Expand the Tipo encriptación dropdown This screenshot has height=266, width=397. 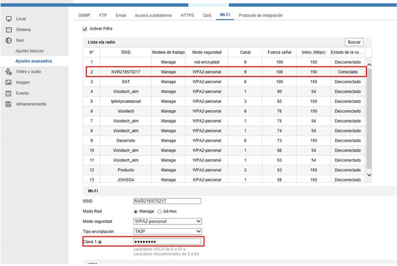click(x=168, y=231)
